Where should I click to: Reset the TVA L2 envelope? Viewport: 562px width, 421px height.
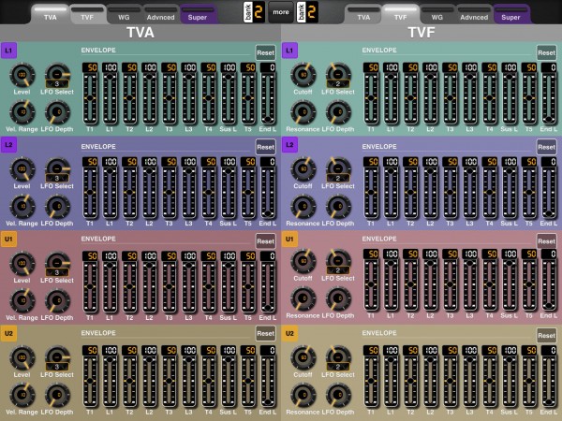(x=266, y=147)
